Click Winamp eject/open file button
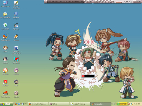142x106 pixels. (126, 2)
